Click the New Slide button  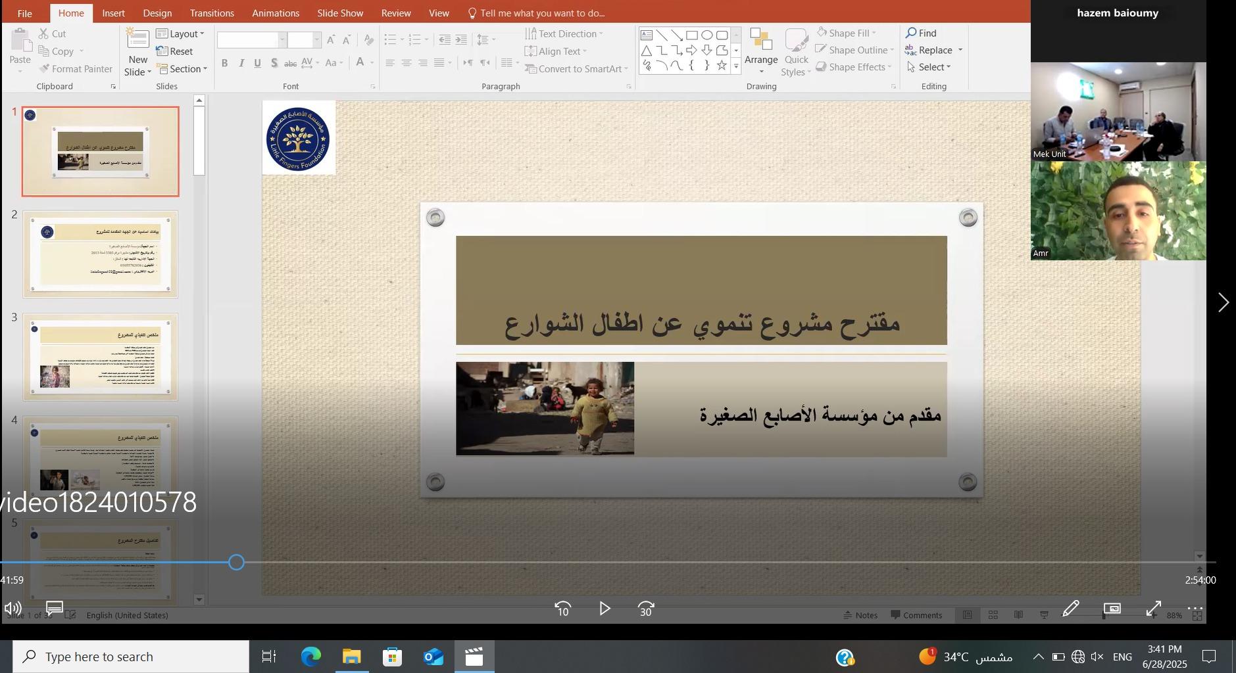(138, 52)
